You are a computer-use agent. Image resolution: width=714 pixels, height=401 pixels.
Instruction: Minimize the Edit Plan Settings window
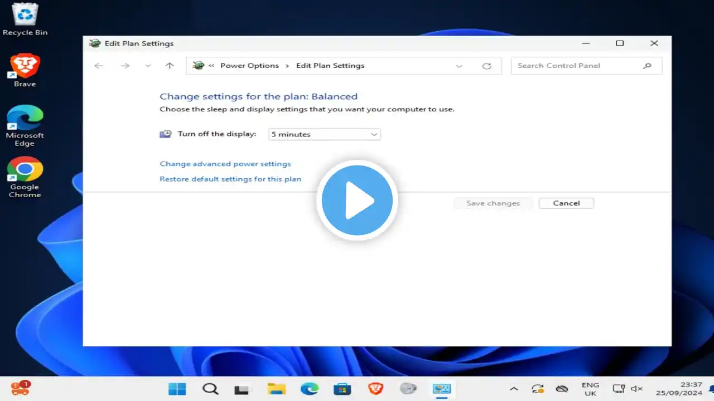[586, 43]
